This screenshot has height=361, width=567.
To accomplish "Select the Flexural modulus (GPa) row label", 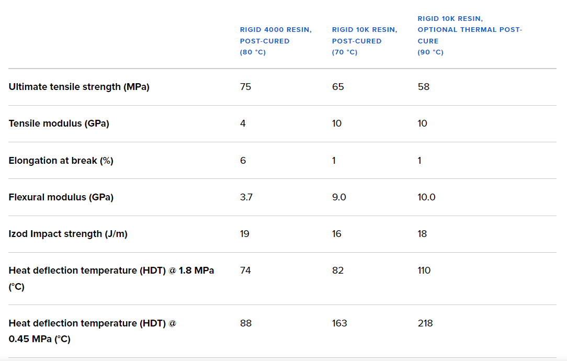I will pyautogui.click(x=61, y=197).
